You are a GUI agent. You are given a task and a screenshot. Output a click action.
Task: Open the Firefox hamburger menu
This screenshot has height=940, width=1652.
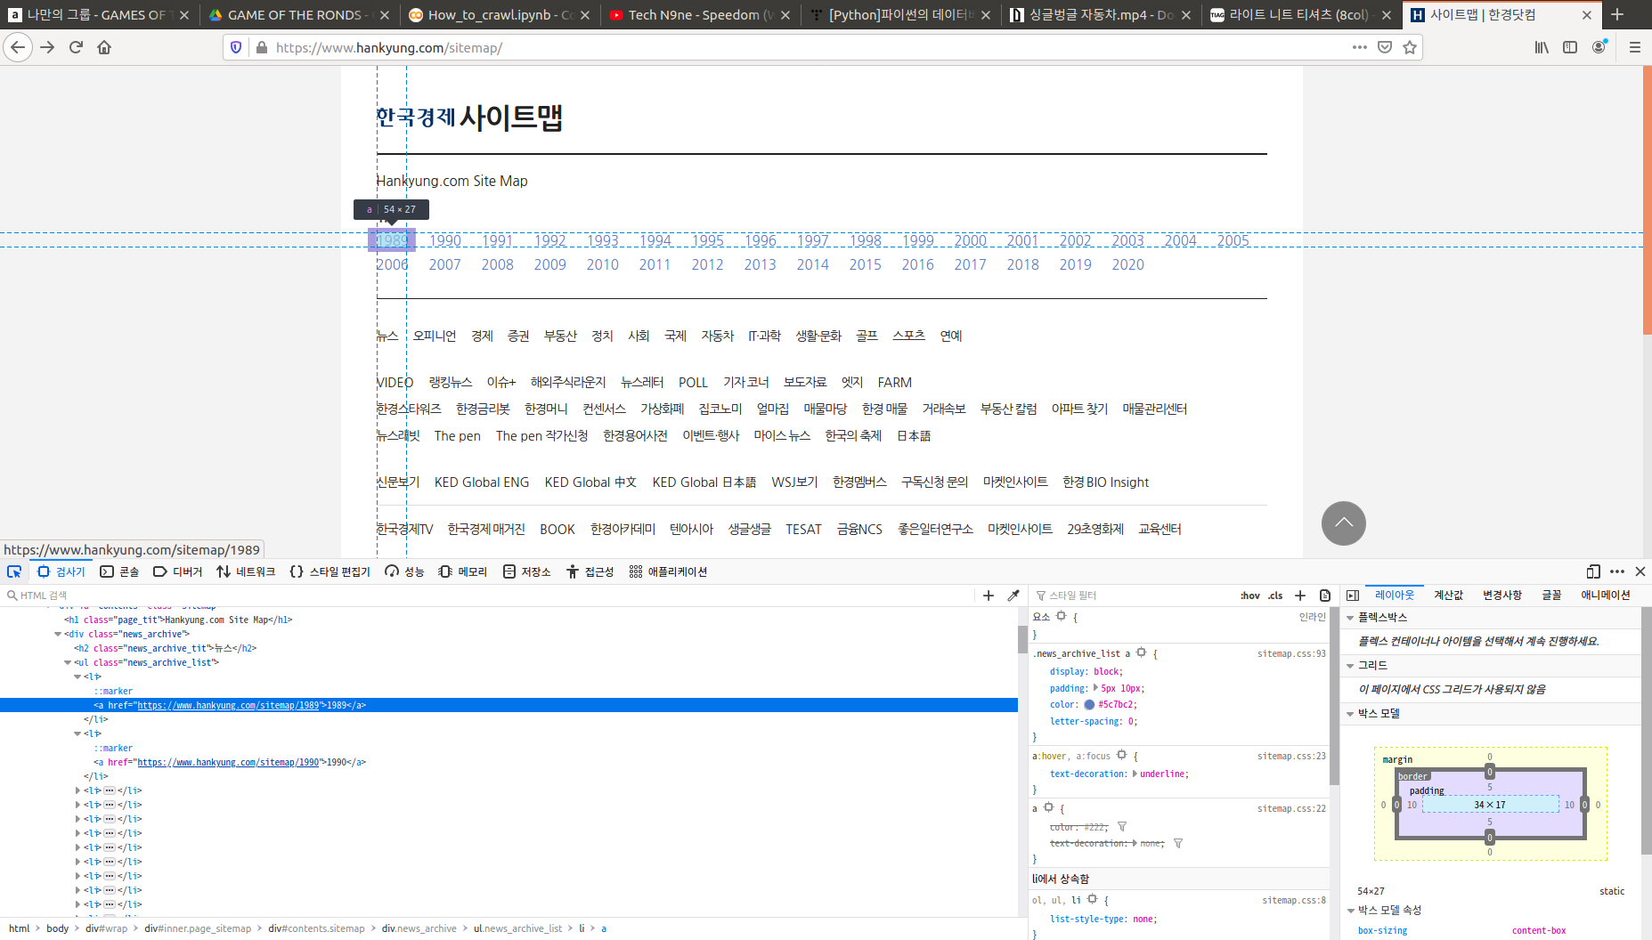click(x=1635, y=47)
